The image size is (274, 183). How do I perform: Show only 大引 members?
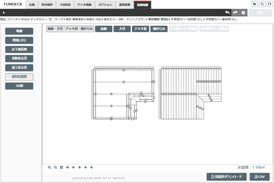pyautogui.click(x=122, y=29)
